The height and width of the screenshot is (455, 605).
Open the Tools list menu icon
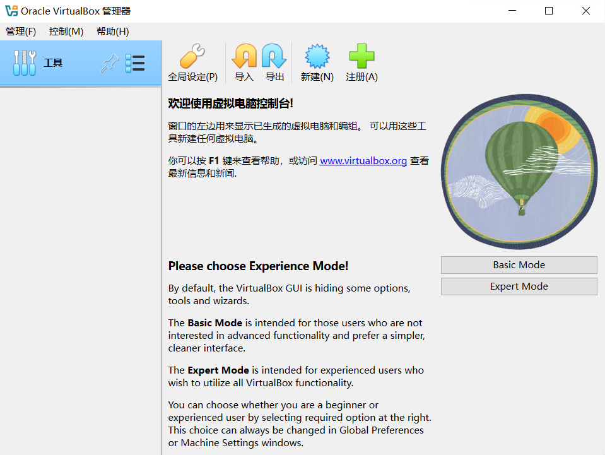135,63
